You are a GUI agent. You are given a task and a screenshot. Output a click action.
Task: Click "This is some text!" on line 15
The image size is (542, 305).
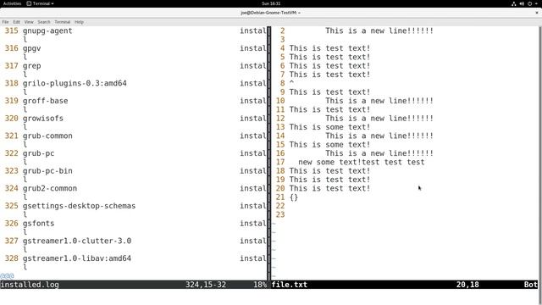coord(329,145)
